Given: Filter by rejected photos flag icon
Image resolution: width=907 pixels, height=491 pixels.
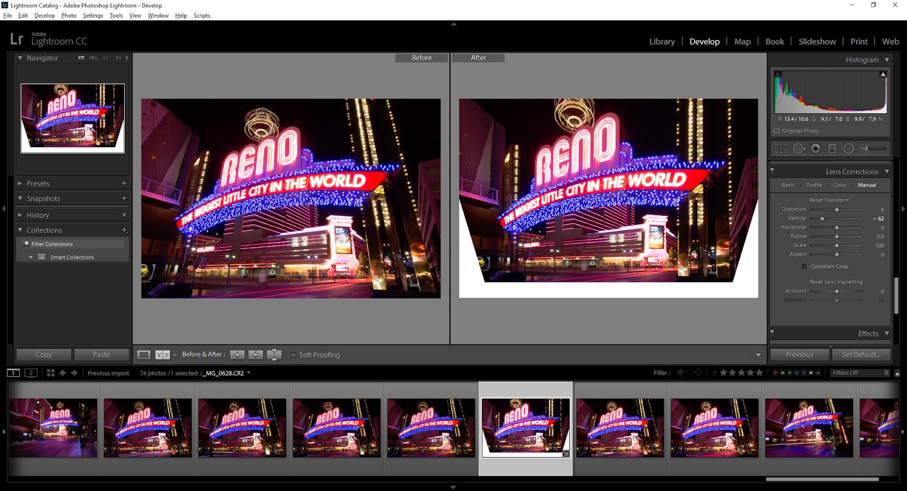Looking at the screenshot, I should [698, 373].
